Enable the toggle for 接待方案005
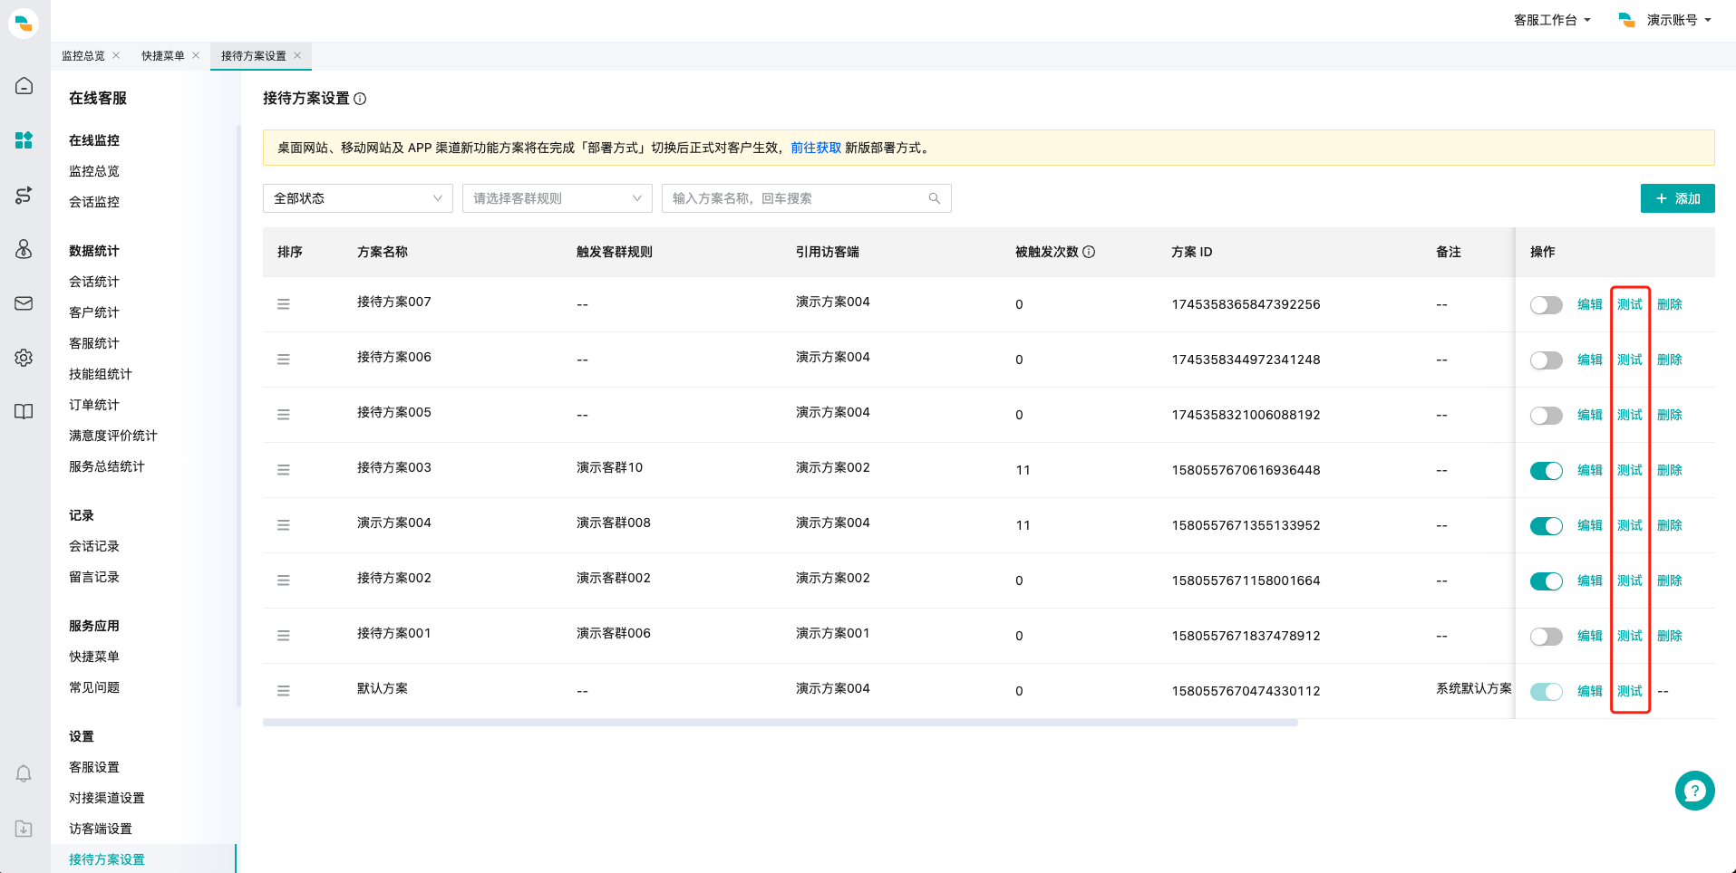 pos(1547,416)
